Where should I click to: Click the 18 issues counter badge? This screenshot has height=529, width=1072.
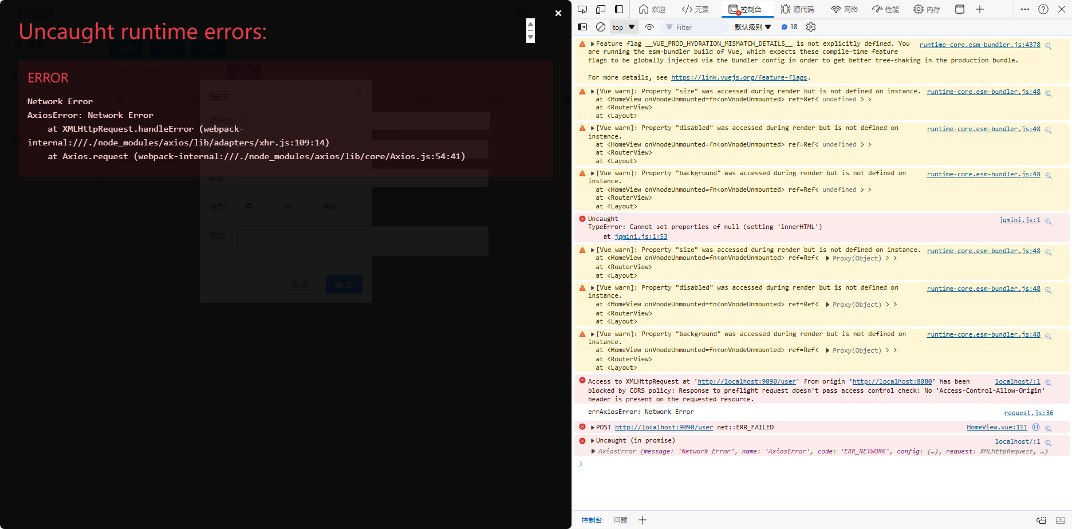[790, 27]
